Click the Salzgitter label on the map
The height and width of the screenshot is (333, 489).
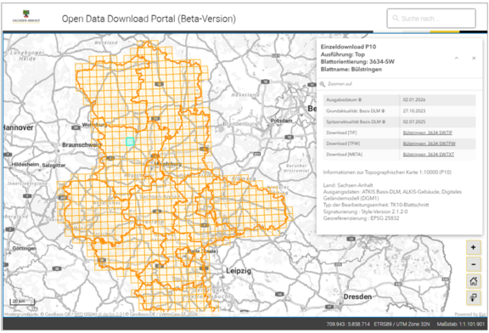(x=53, y=165)
